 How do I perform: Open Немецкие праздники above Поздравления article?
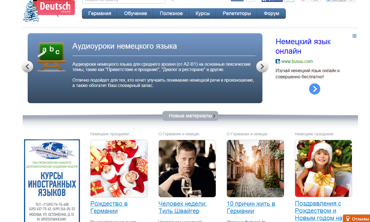coord(314,134)
